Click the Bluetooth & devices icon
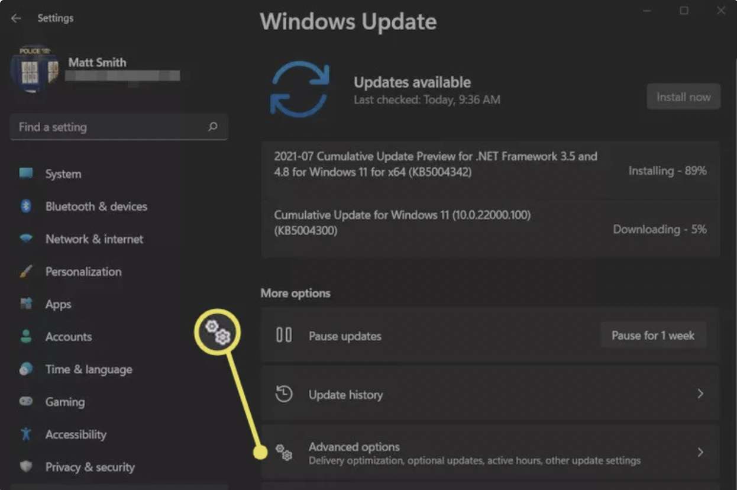The image size is (737, 490). (x=26, y=207)
